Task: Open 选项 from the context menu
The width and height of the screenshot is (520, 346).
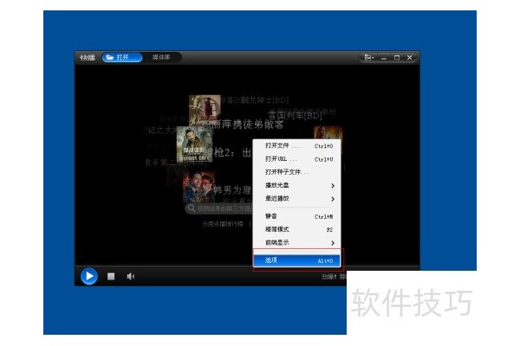Action: pyautogui.click(x=296, y=260)
